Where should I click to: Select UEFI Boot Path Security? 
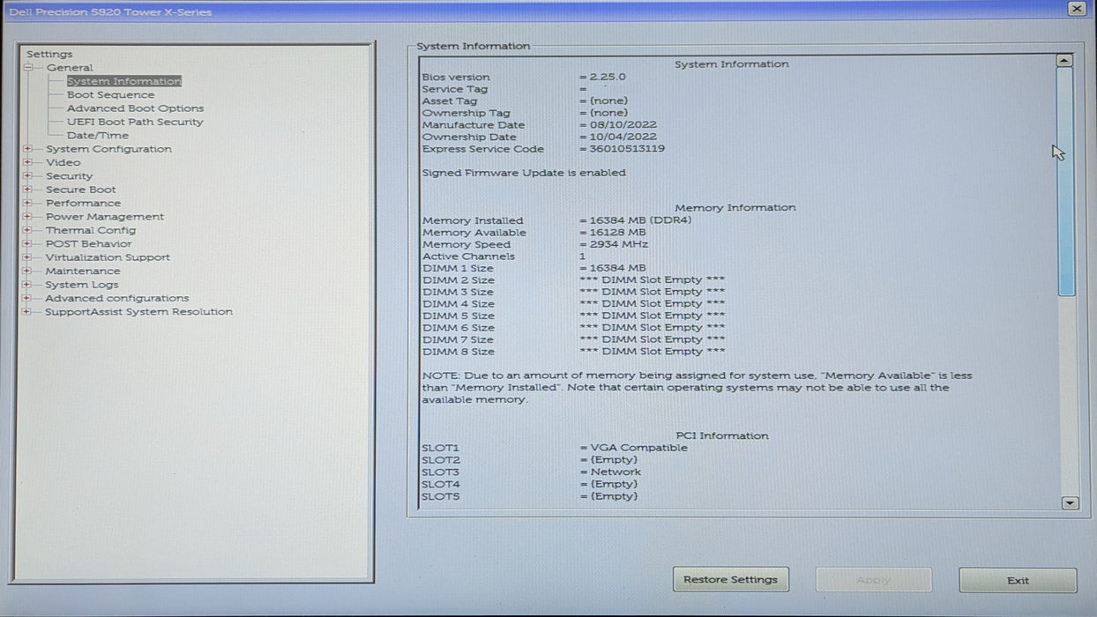135,122
